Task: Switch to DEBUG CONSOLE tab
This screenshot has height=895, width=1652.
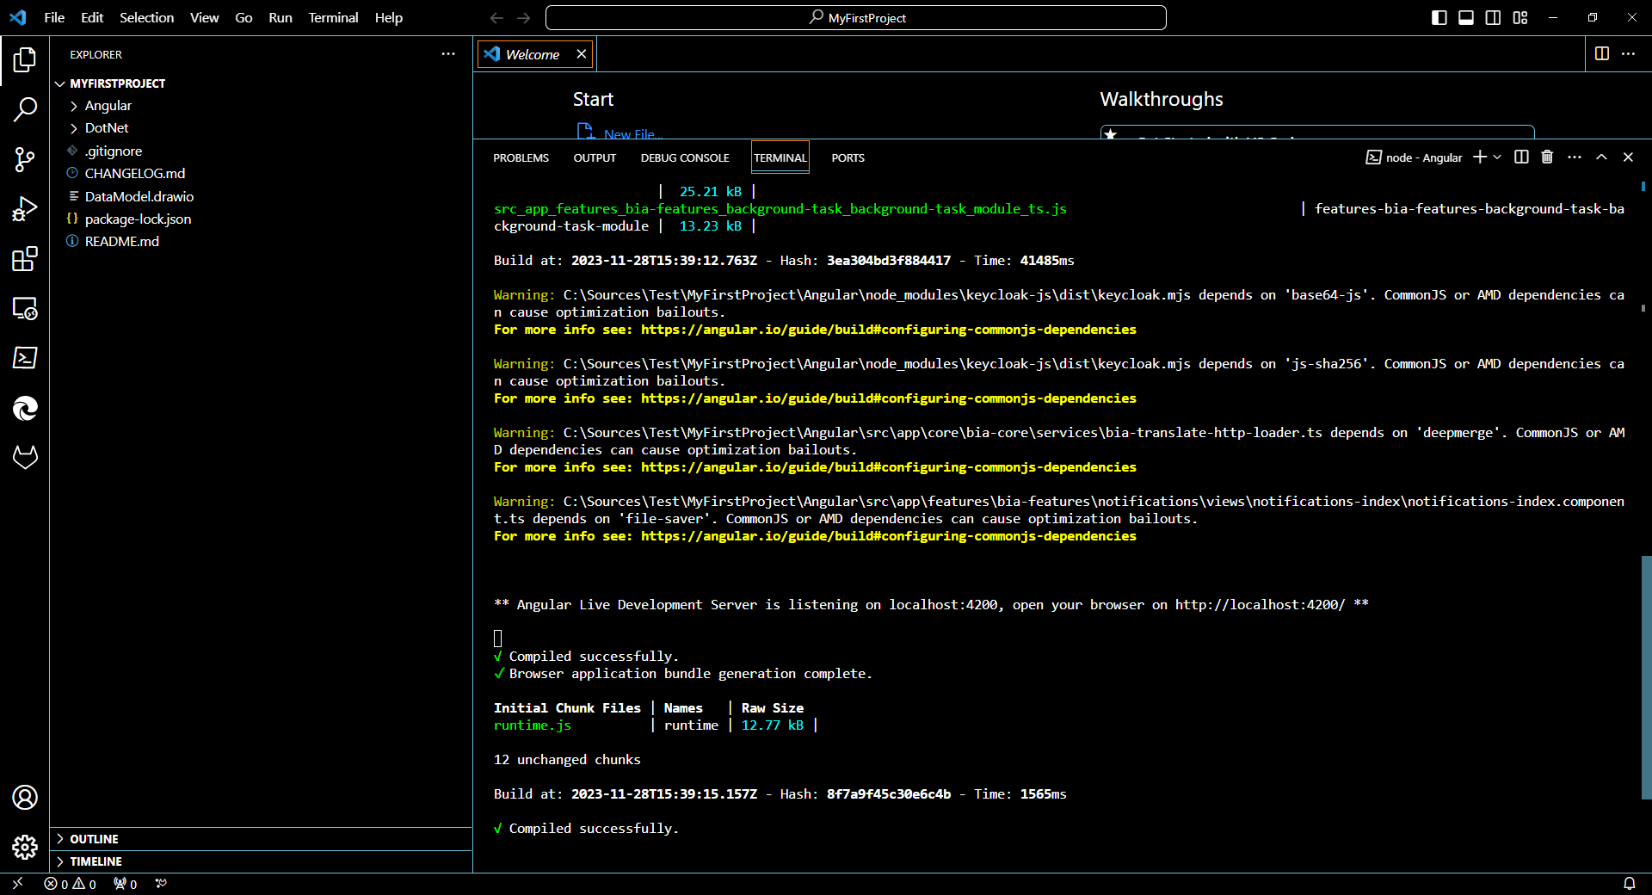Action: click(x=685, y=158)
